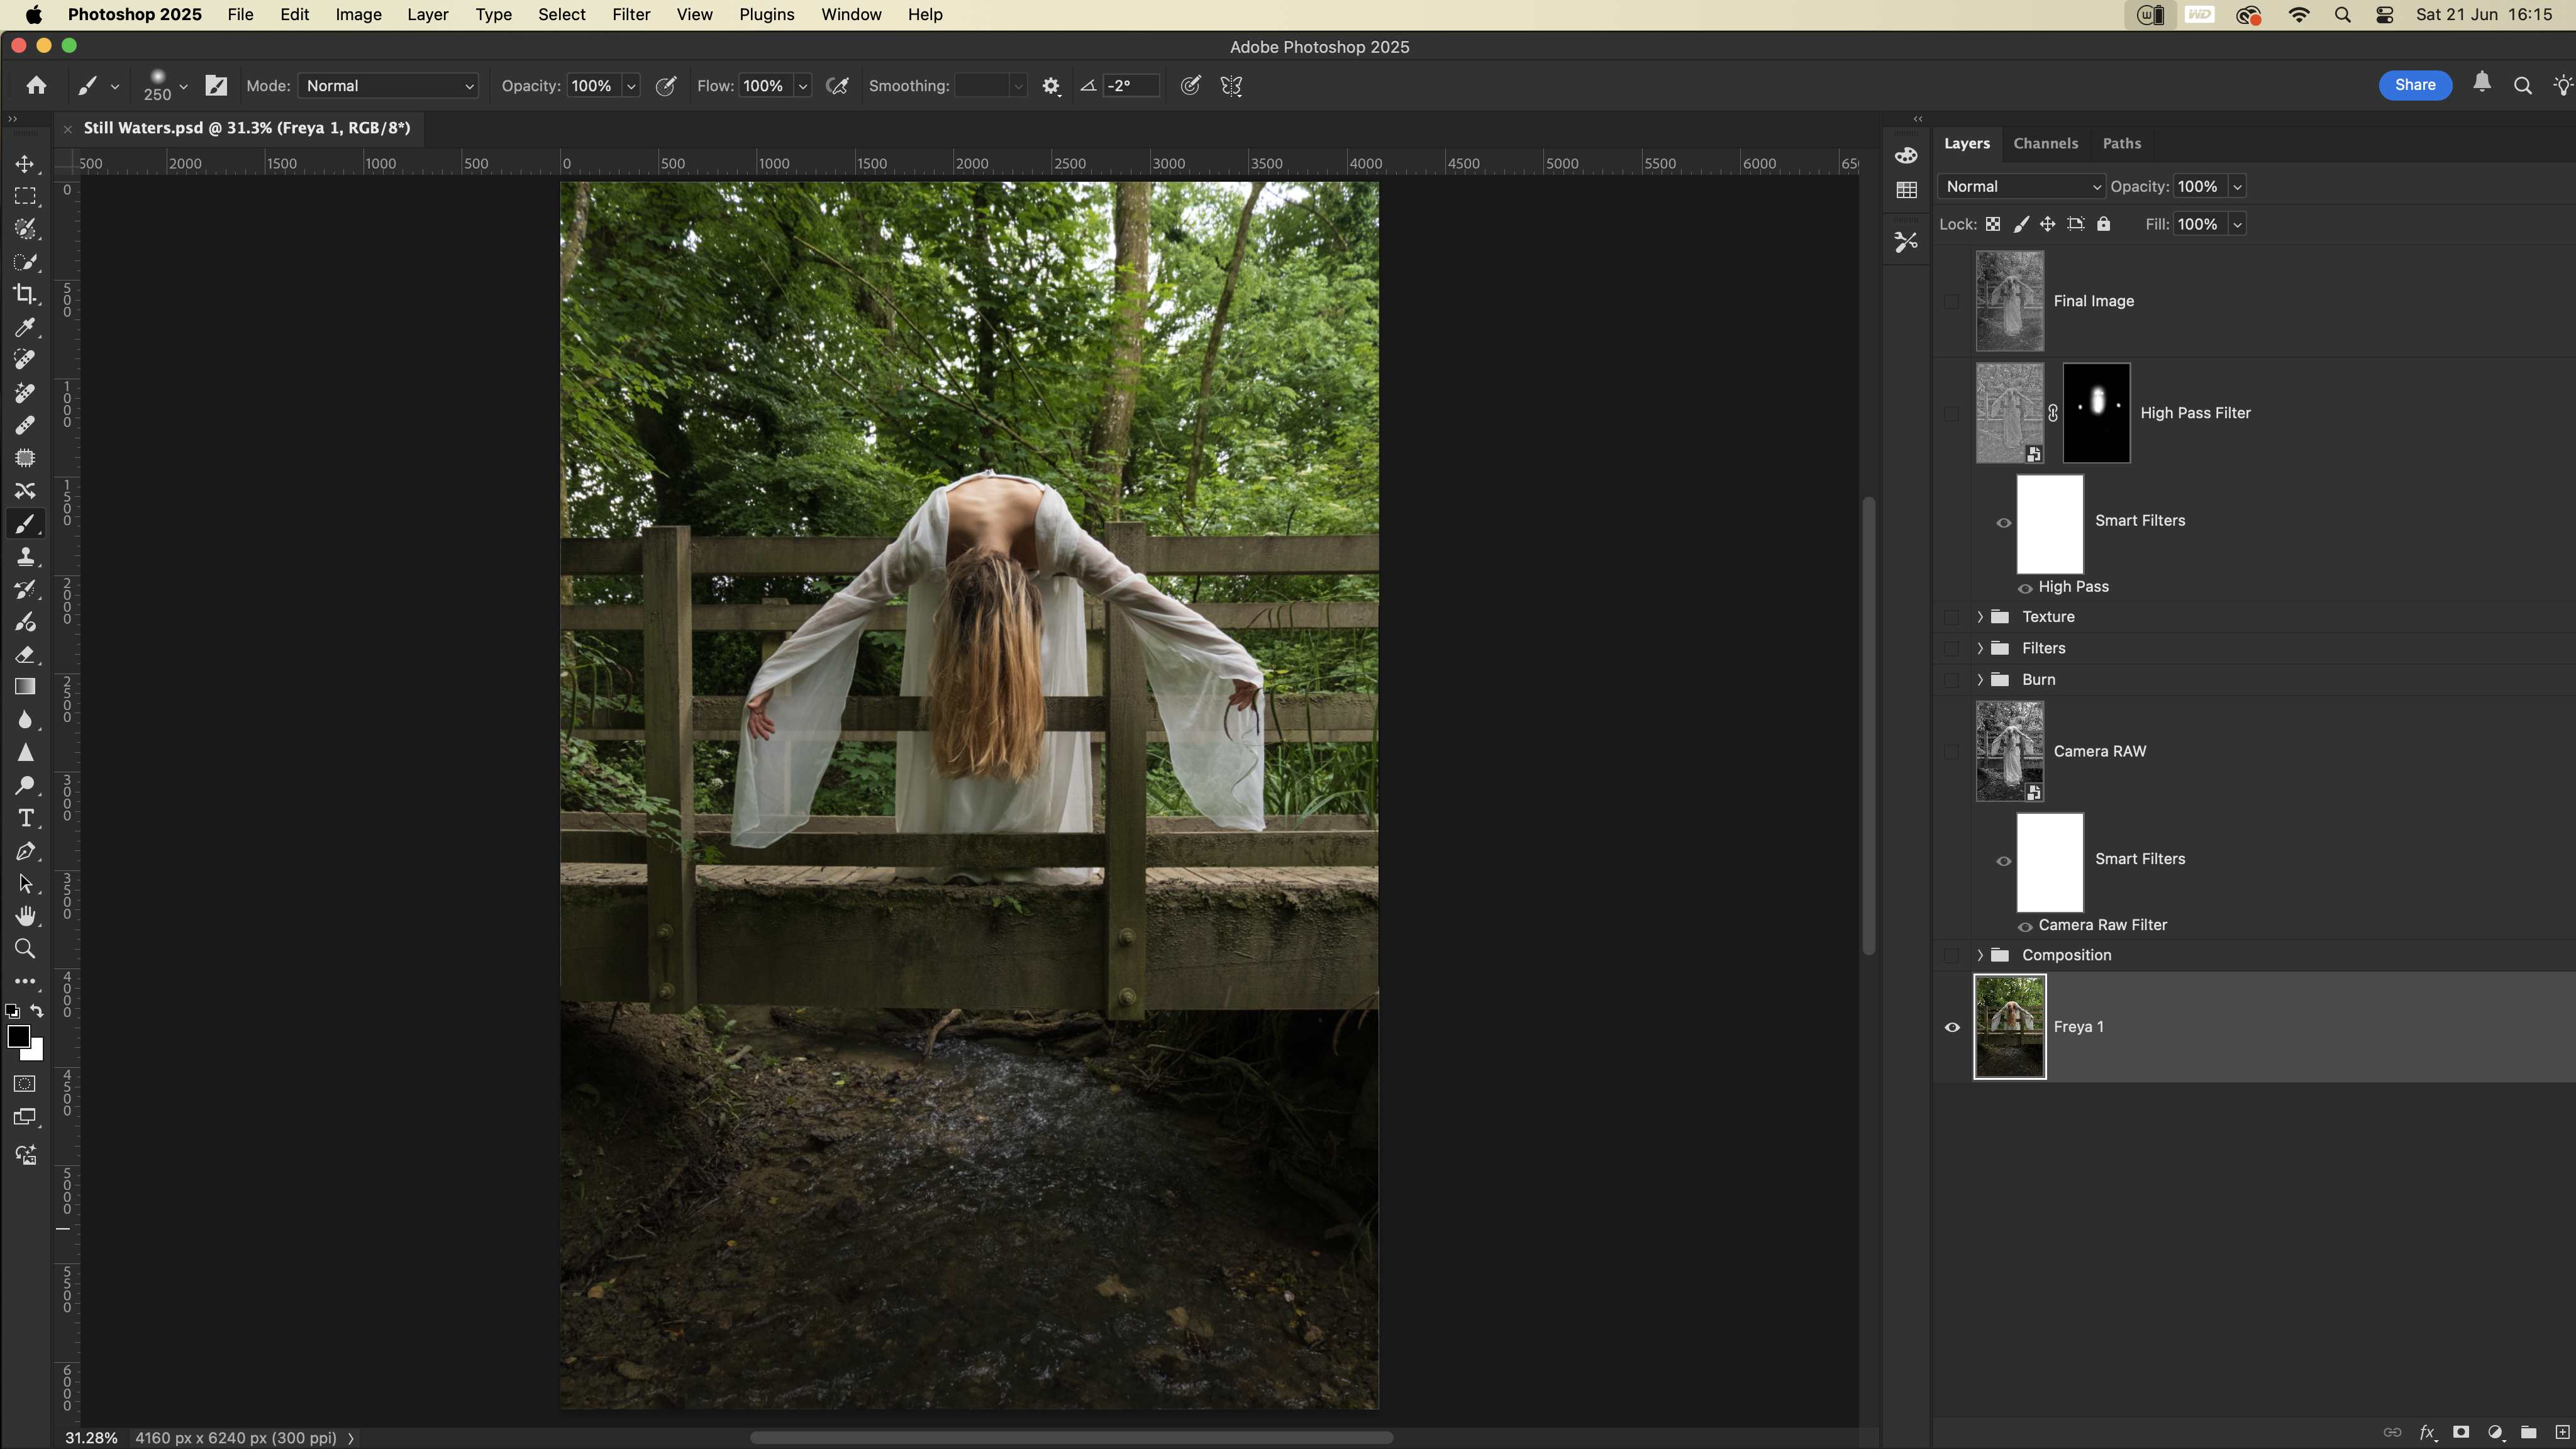Expand the Texture layer group

click(x=1979, y=617)
